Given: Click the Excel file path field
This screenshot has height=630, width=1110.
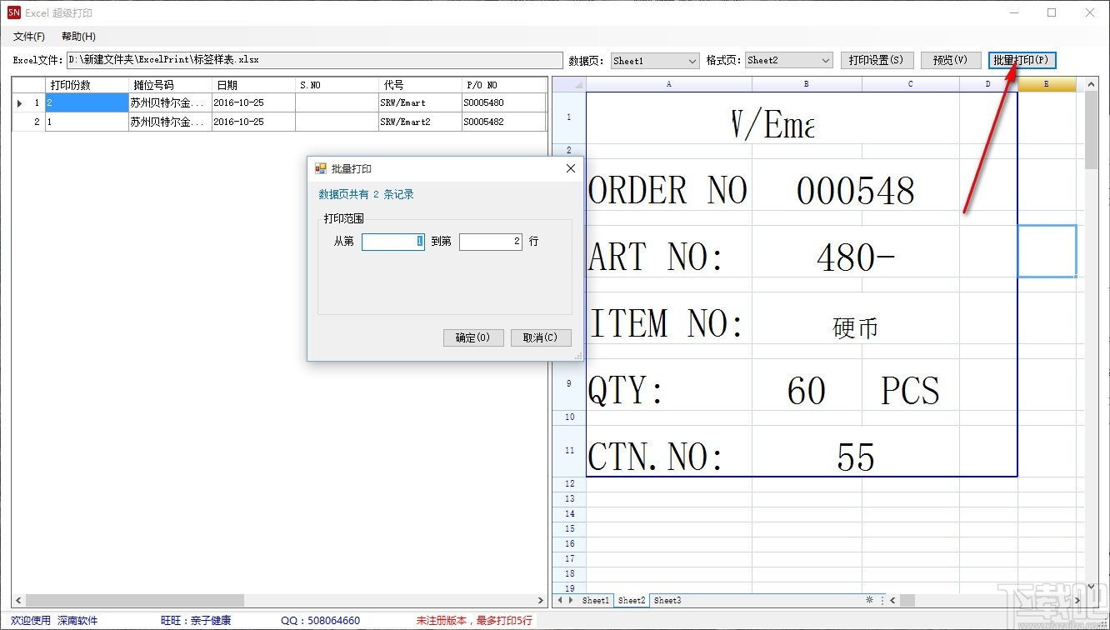Looking at the screenshot, I should point(314,60).
